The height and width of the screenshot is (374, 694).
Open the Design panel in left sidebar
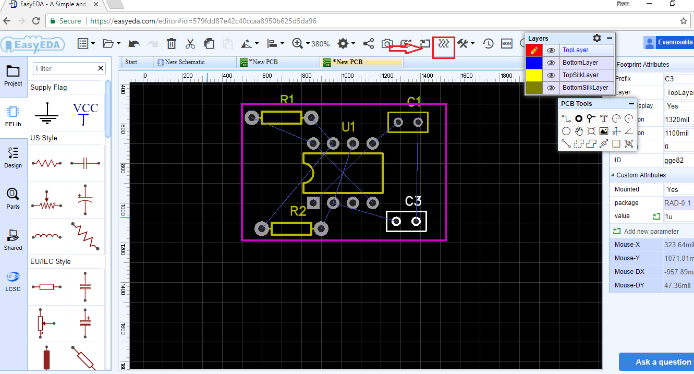13,158
